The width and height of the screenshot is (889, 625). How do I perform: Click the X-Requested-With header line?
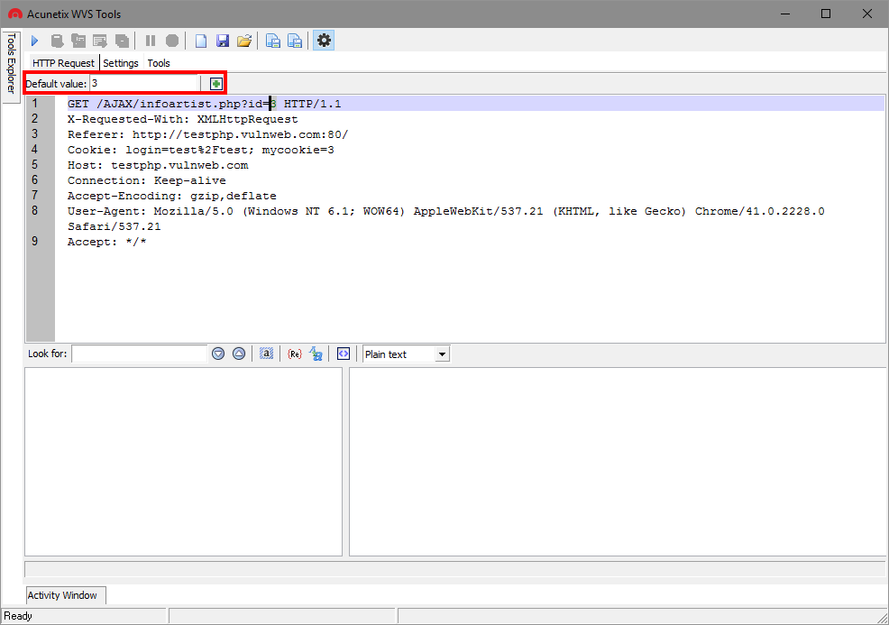pyautogui.click(x=182, y=119)
